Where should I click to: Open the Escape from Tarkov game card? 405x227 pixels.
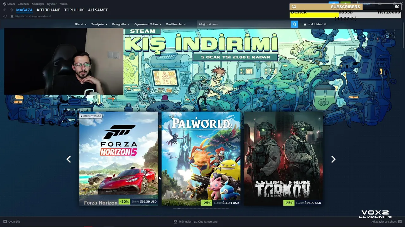(283, 159)
